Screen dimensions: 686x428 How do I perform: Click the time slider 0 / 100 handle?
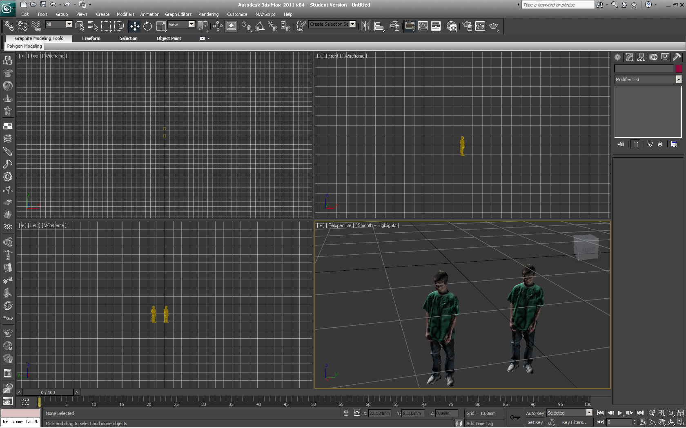click(x=48, y=393)
